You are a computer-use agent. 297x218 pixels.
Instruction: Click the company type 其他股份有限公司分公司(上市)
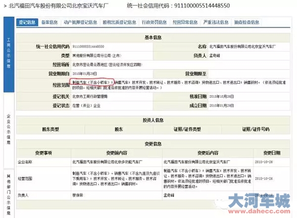97,55
